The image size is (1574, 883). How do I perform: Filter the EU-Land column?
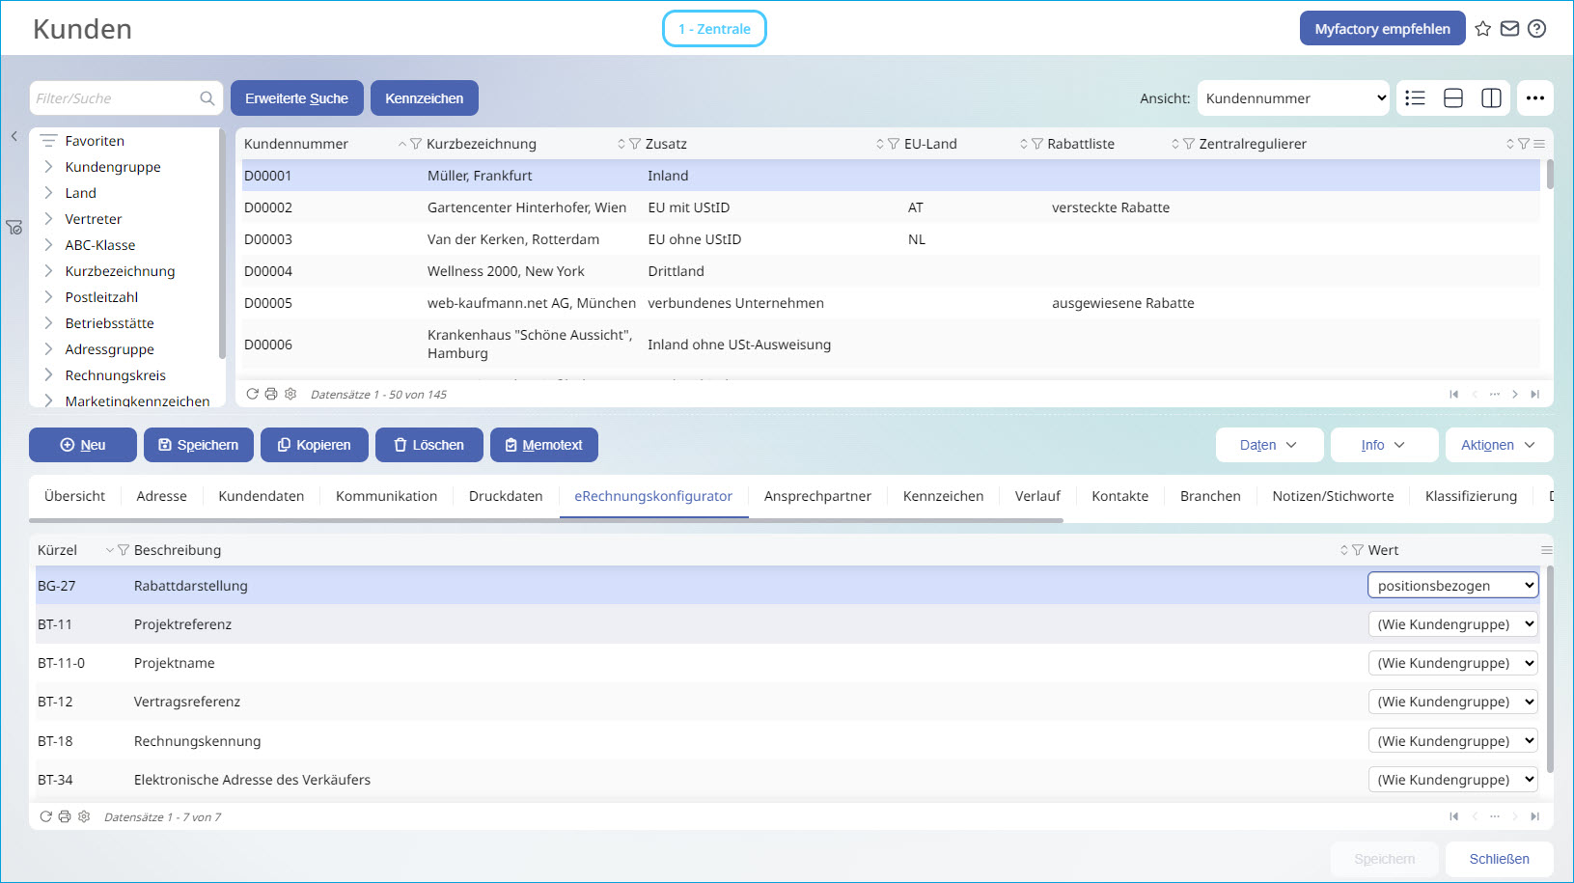point(1037,144)
